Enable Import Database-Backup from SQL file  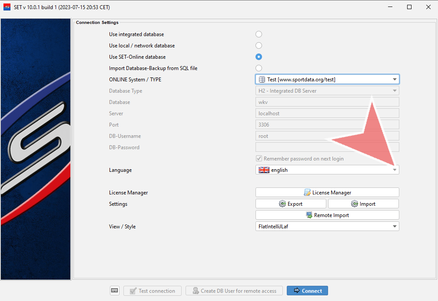259,68
